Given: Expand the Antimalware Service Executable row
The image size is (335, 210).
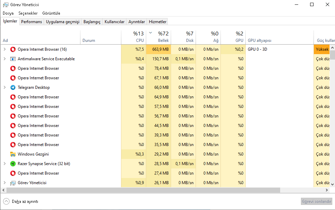Looking at the screenshot, I should [x=4, y=59].
